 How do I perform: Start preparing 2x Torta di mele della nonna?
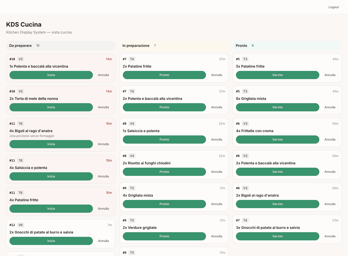(x=51, y=107)
